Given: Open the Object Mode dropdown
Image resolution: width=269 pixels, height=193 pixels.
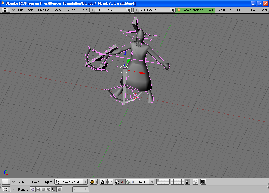Looking at the screenshot, I should click(71, 182).
